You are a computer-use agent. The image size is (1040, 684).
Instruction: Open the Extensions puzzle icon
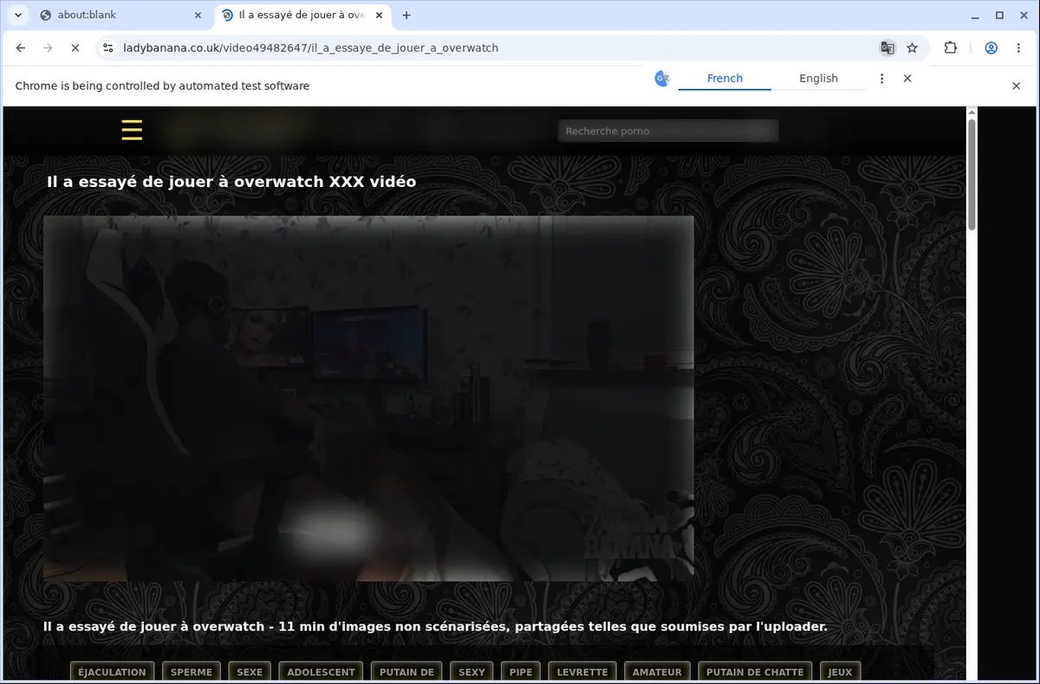pyautogui.click(x=950, y=48)
